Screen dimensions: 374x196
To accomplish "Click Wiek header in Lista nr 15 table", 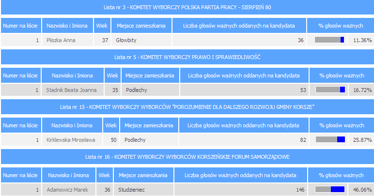I will (111, 125).
